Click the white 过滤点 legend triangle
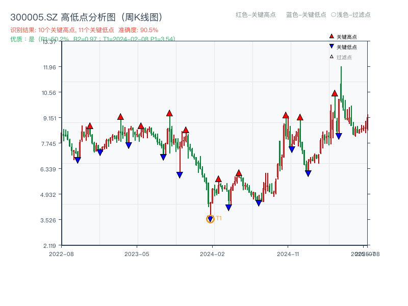This screenshot has height=306, width=408. [331, 57]
